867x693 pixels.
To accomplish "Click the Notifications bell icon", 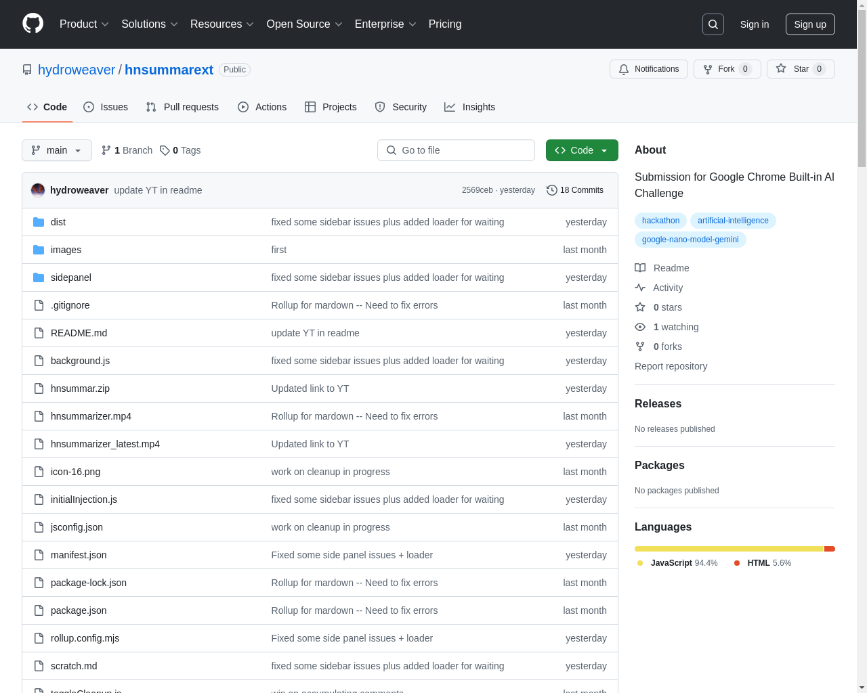I will pyautogui.click(x=624, y=69).
